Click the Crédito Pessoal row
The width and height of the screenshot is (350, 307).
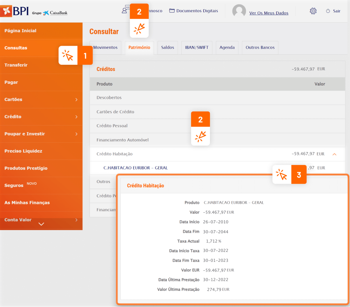[x=217, y=126]
